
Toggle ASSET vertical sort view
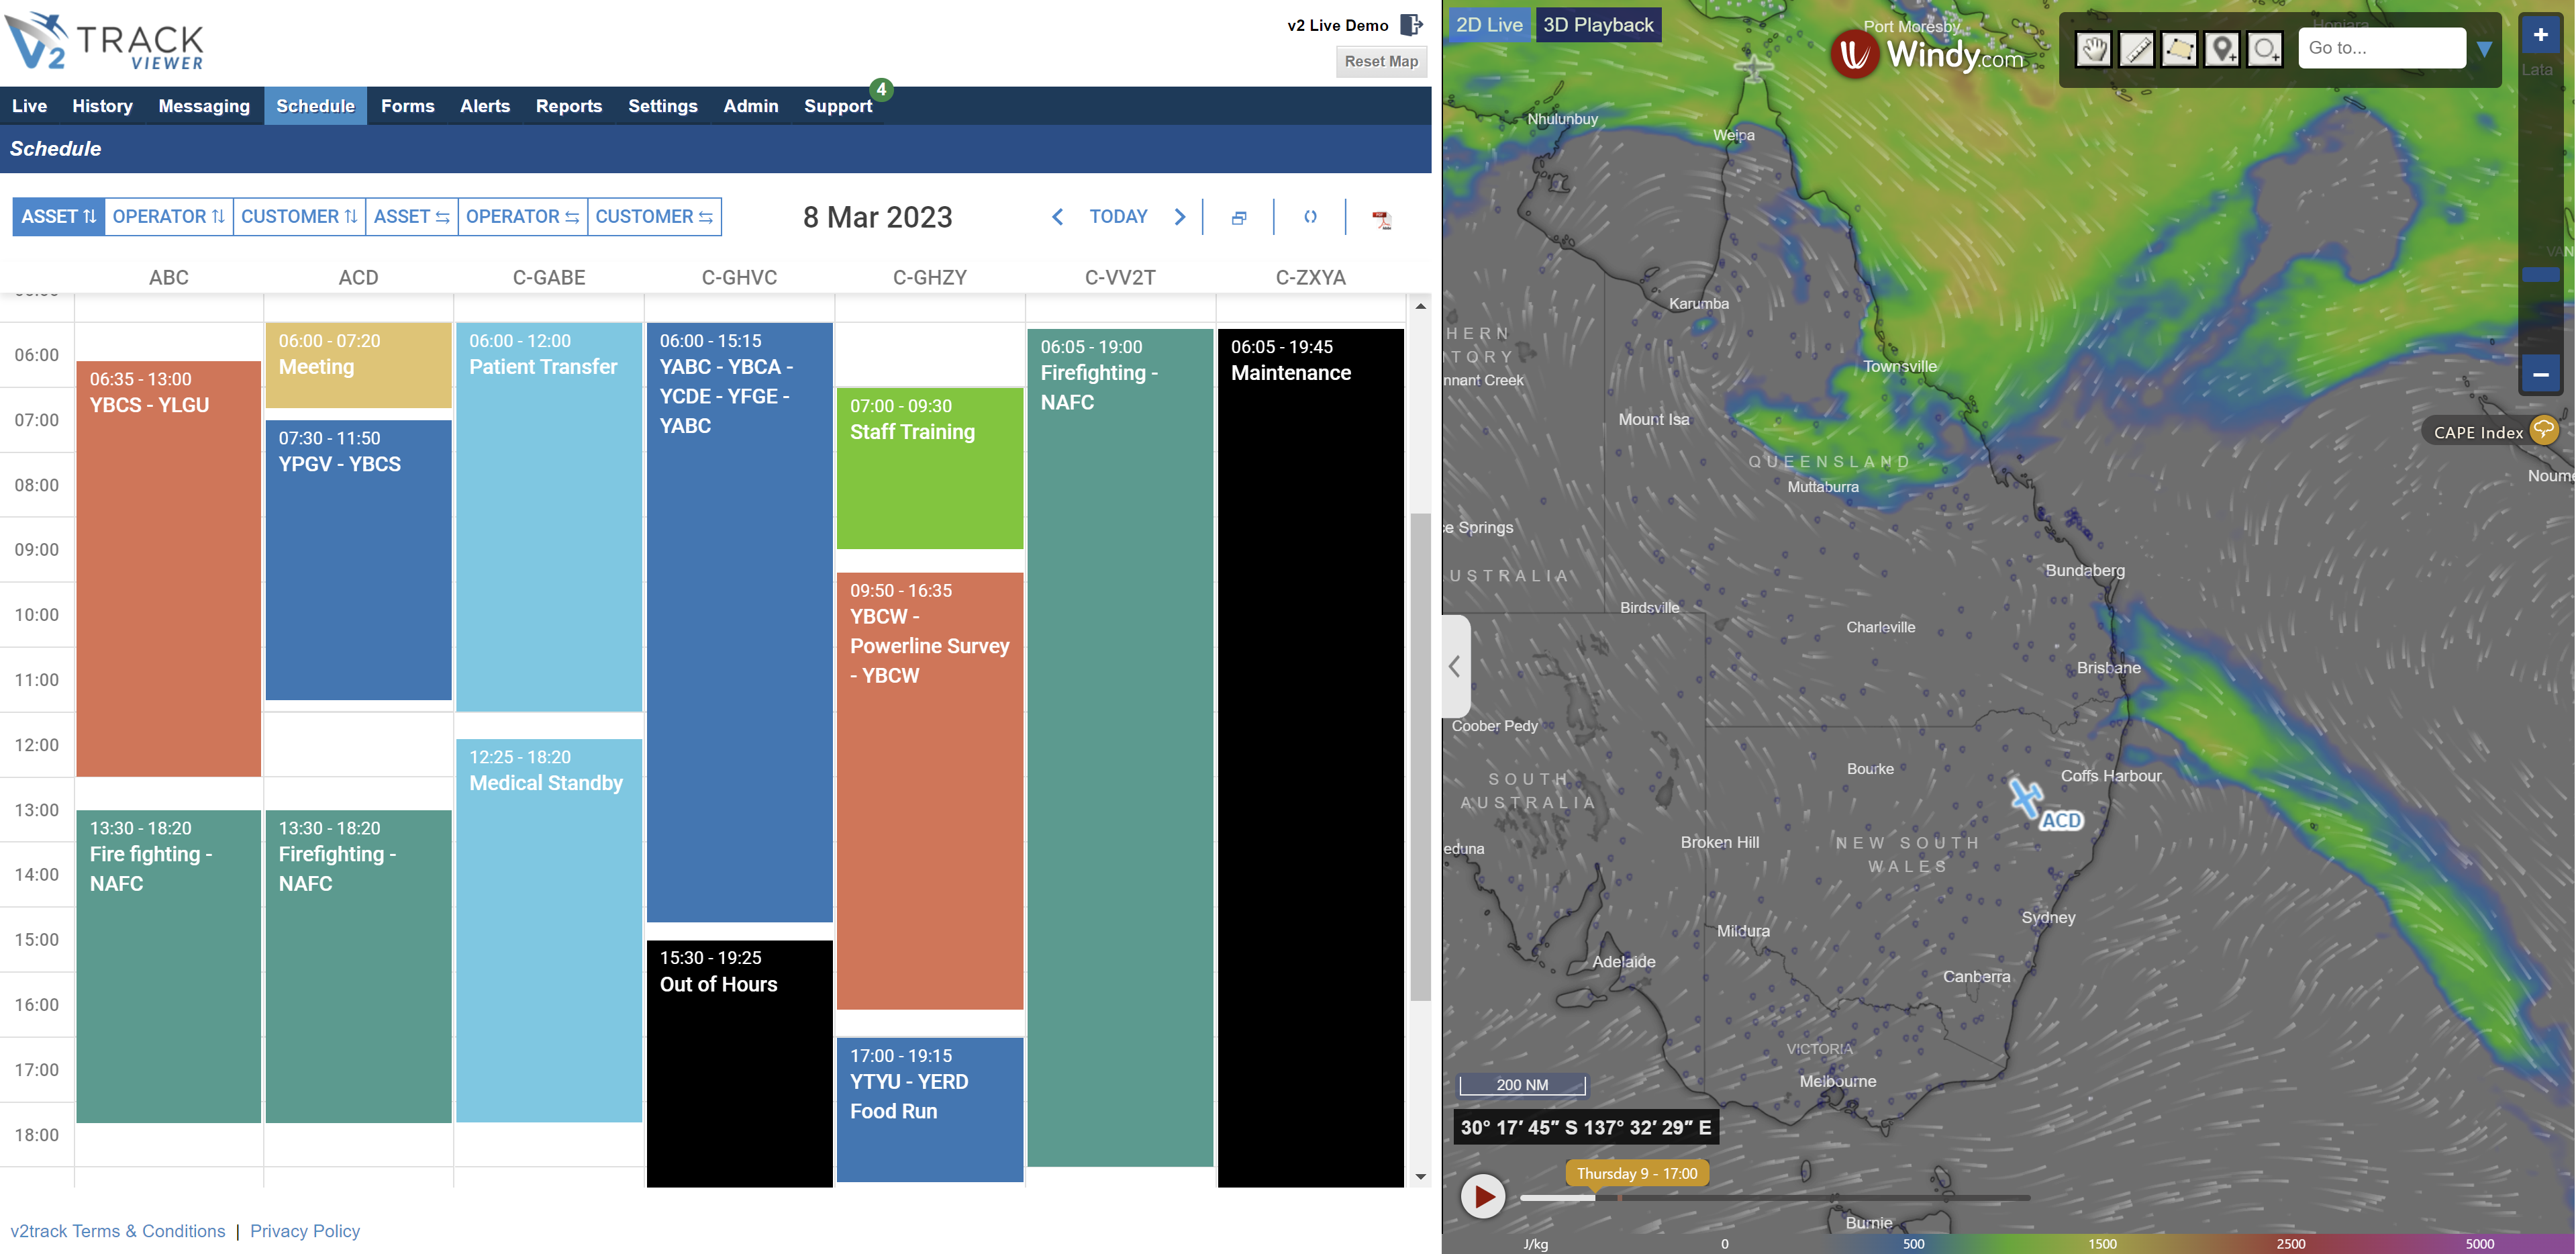click(59, 217)
